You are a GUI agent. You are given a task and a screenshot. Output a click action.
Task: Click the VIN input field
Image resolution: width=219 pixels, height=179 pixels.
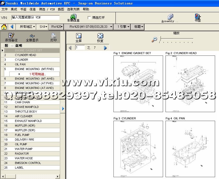[x=35, y=18]
